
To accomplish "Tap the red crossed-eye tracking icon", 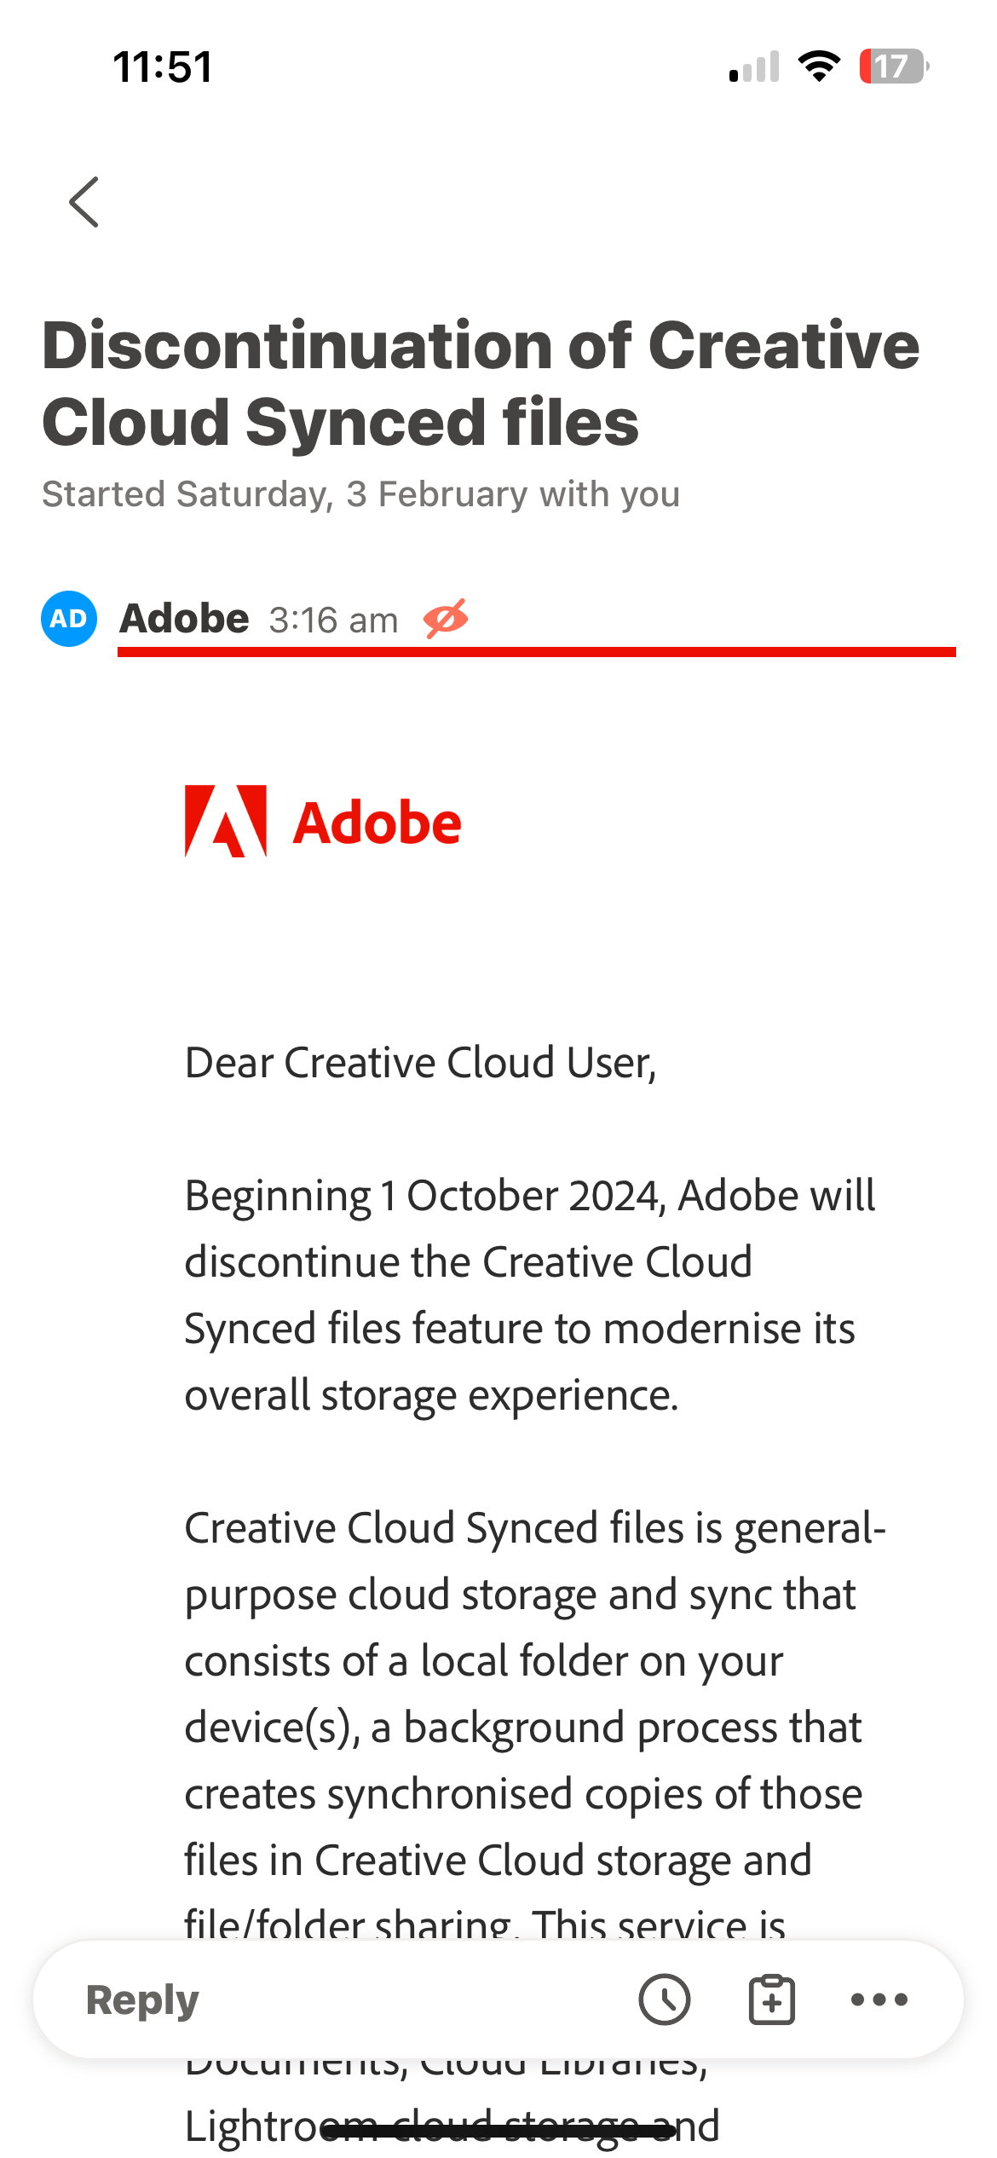I will [x=446, y=619].
